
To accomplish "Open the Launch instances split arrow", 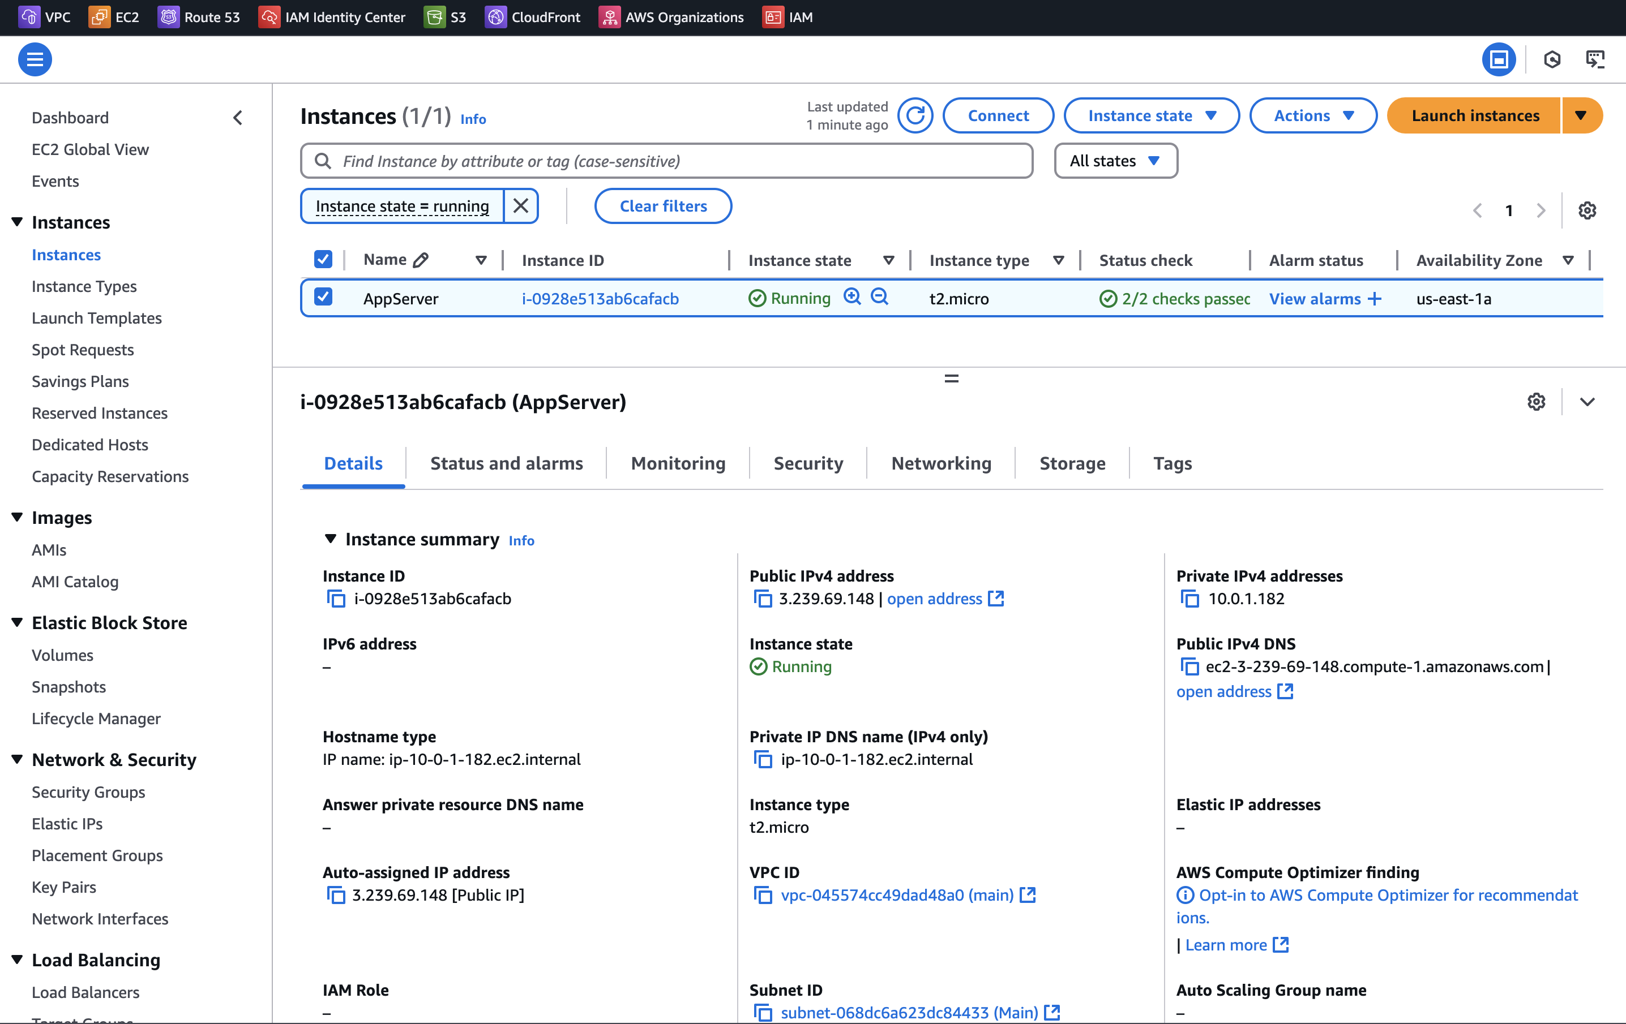I will [x=1581, y=115].
